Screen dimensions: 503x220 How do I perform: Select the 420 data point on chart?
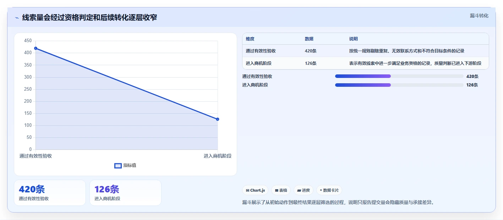click(35, 48)
